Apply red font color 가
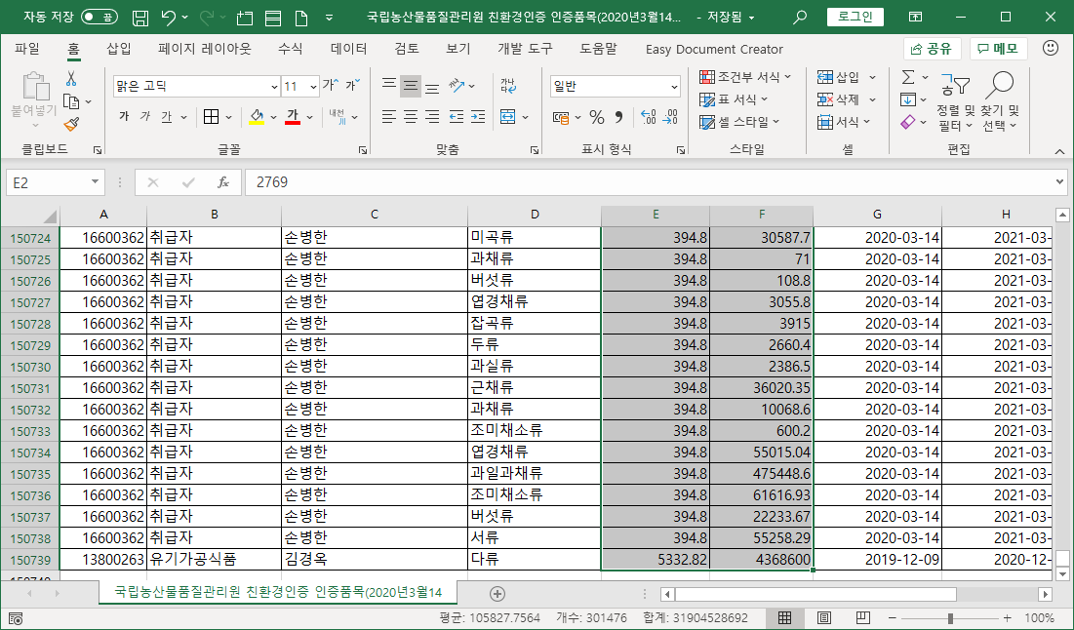Screen dimensions: 1074x630 (293, 117)
